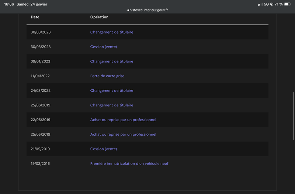295x194 pixels.
Task: Open the Perte de carte grise entry
Action: pos(107,76)
